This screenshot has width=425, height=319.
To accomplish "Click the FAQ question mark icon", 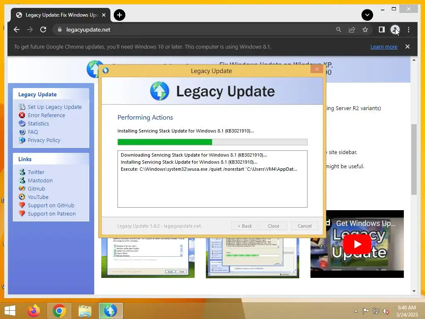I will [22, 132].
